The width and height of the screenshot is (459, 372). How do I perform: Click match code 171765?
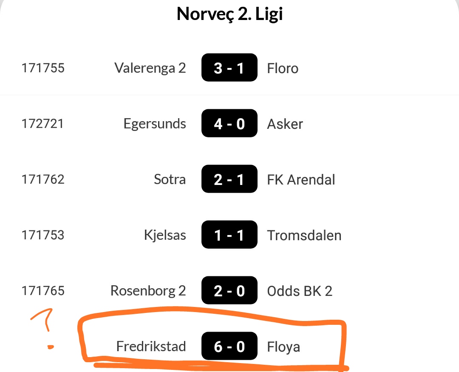tap(43, 290)
